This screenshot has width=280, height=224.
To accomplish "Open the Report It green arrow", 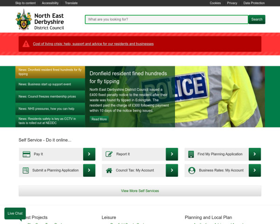I will coord(172,154).
